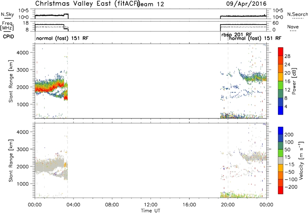The image size is (308, 213).
Task: Click the "04:00" time tick label
Action: click(73, 205)
